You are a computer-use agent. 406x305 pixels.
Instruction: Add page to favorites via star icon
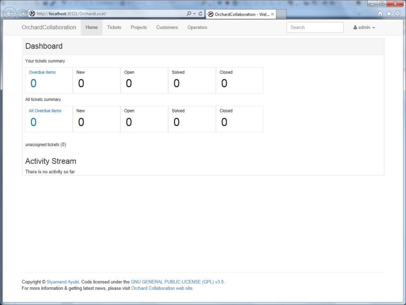388,14
